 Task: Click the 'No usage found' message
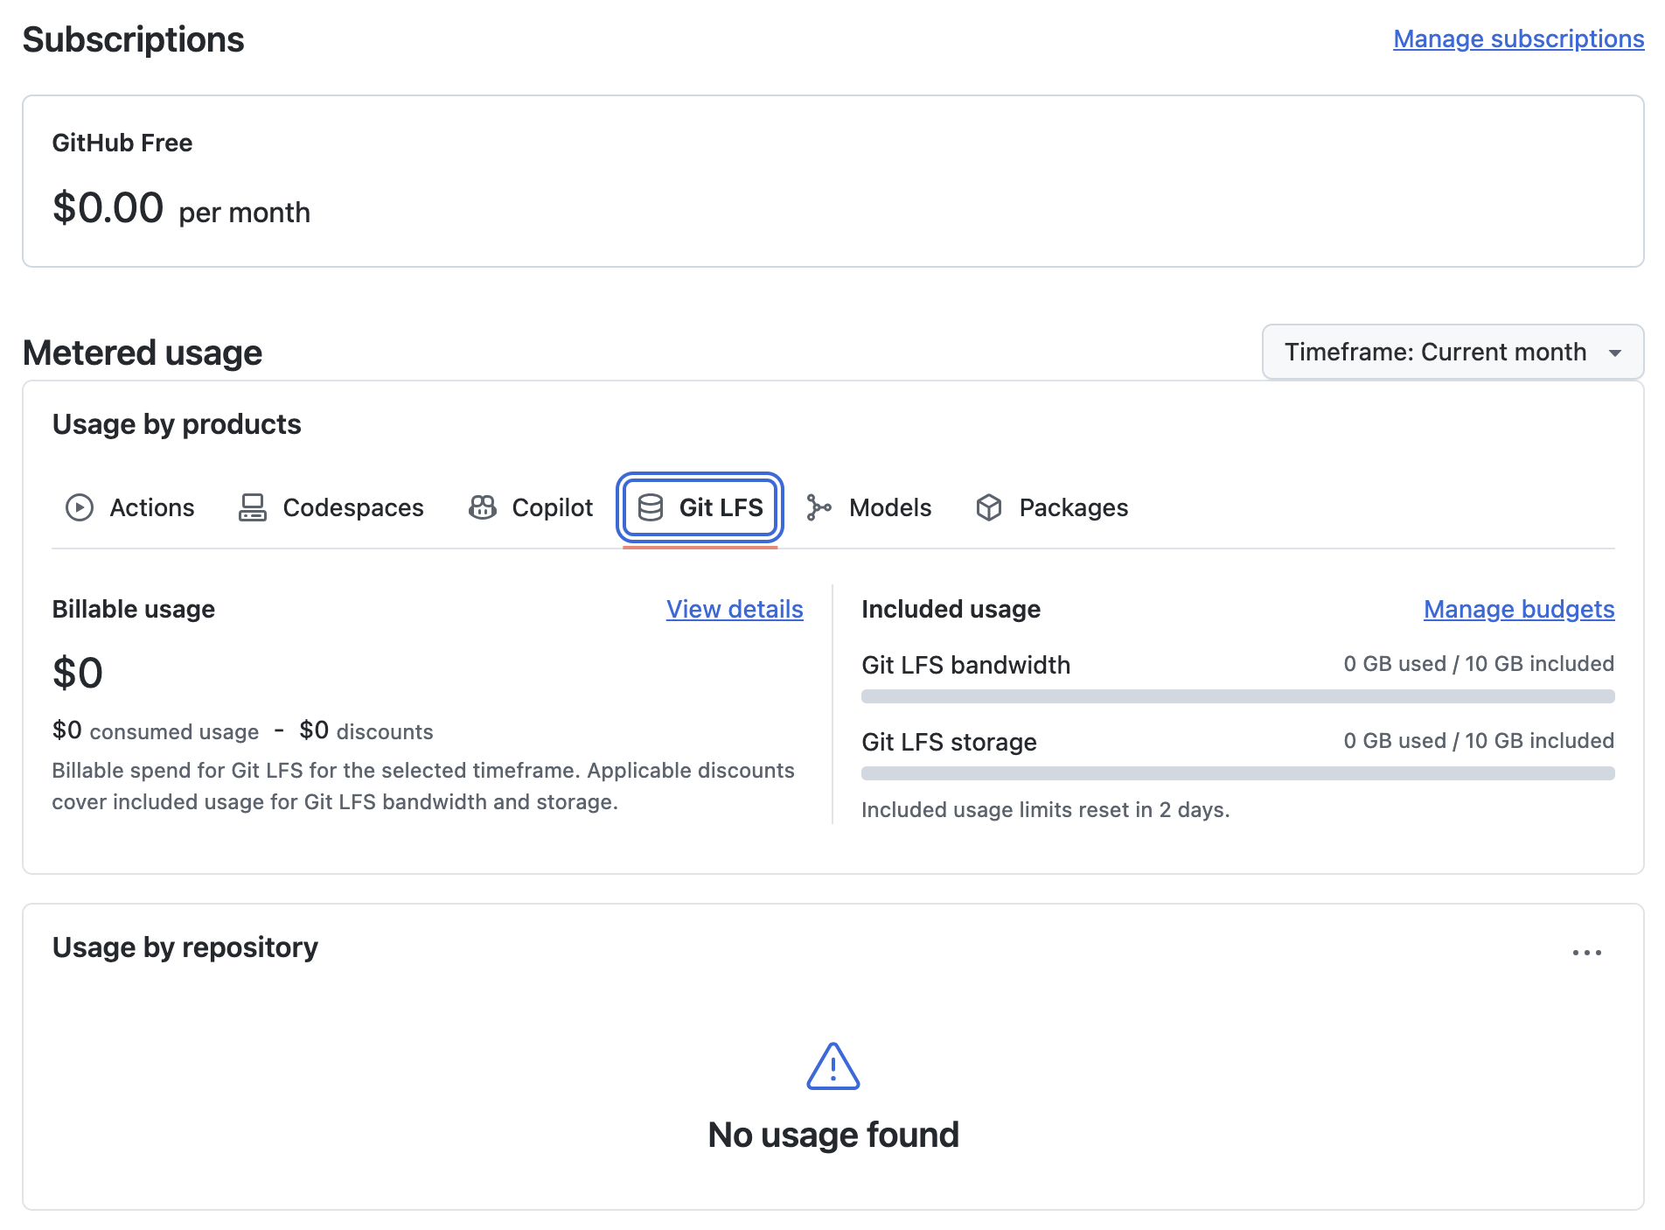[x=833, y=1135]
